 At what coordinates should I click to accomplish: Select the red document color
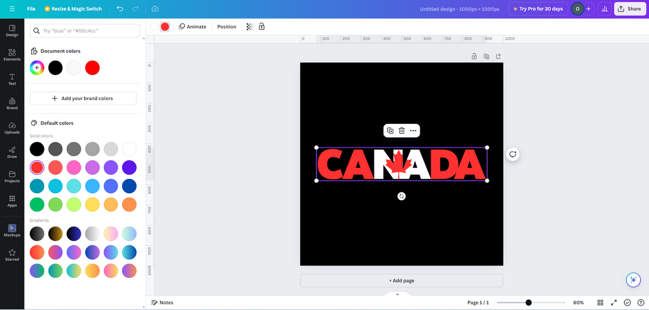[x=92, y=68]
